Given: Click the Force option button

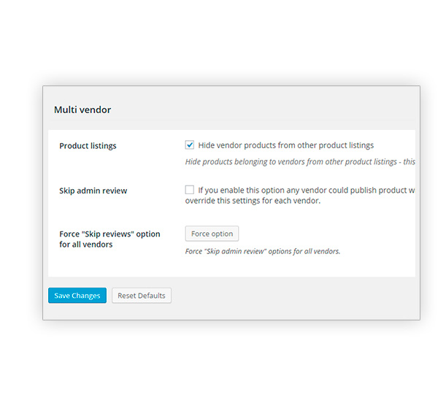Looking at the screenshot, I should tap(212, 234).
